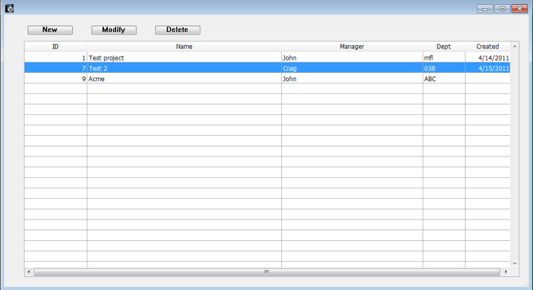
Task: Click the New button
Action: [50, 30]
